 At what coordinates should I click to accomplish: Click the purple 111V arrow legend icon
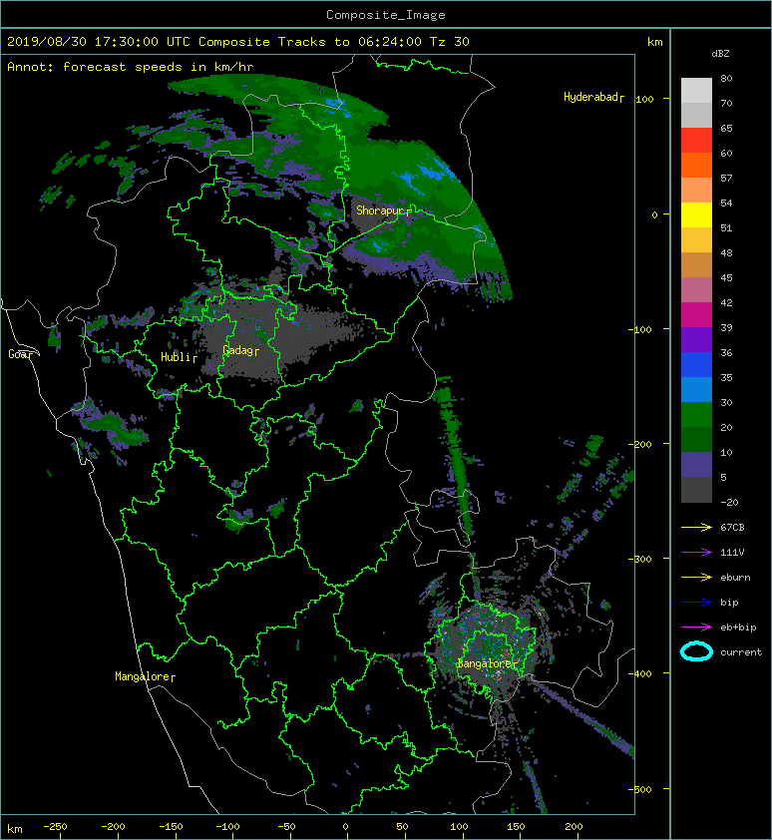[696, 553]
